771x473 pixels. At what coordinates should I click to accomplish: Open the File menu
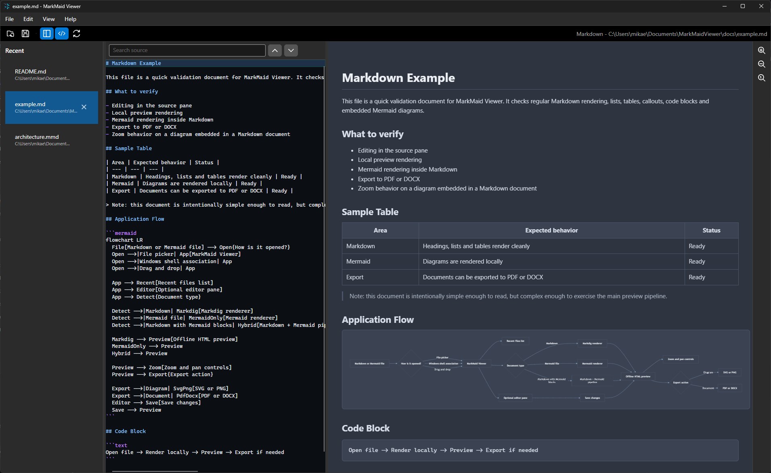point(10,19)
